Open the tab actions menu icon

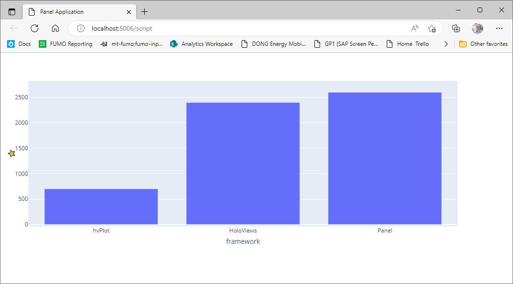[x=11, y=10]
